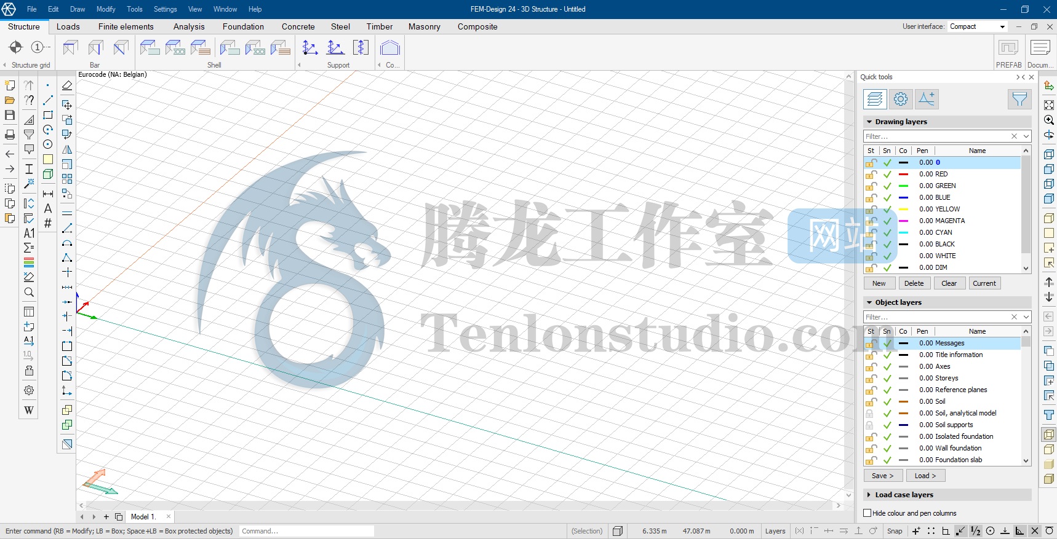Open the User interface Compact dropdown
Screen dimensions: 1057x539
(1002, 26)
